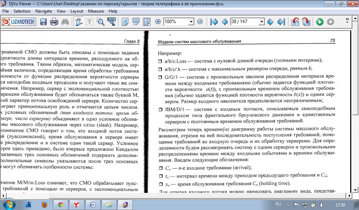
Task: Go to the first page
Action: click(x=214, y=22)
